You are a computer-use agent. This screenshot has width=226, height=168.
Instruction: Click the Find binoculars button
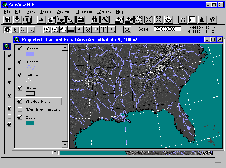click(x=95, y=20)
